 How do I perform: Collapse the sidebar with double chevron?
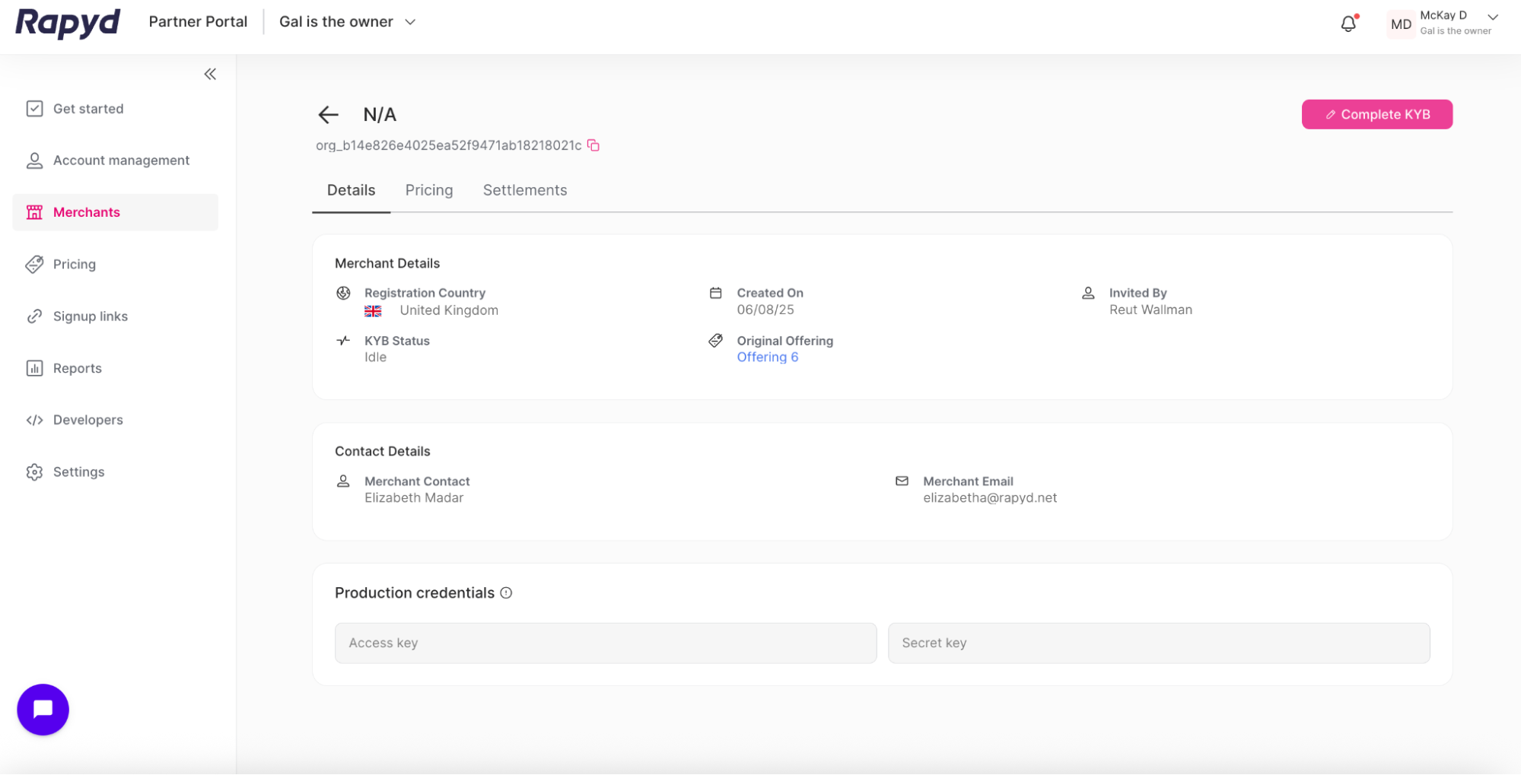210,74
